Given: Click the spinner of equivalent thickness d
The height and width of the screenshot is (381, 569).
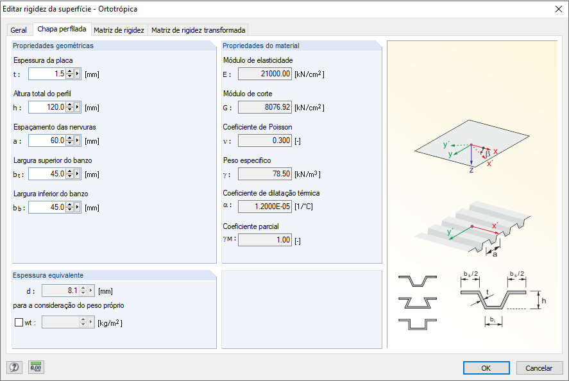Looking at the screenshot, I should (x=83, y=291).
